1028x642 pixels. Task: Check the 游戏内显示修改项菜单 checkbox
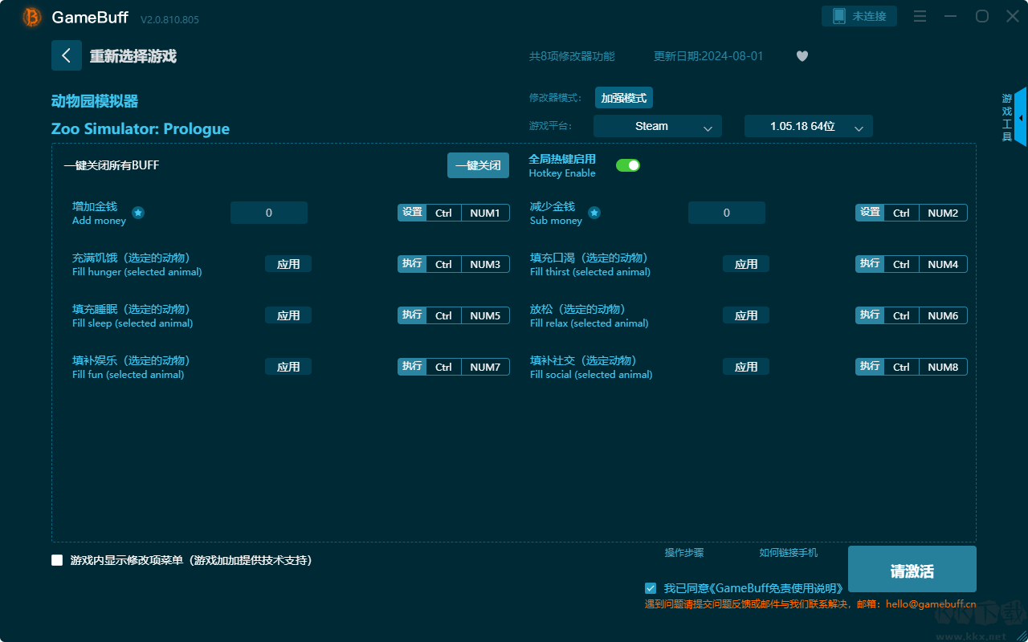click(57, 560)
